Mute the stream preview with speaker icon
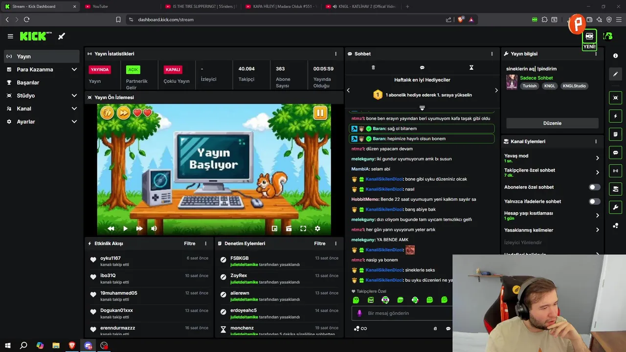 tap(154, 228)
